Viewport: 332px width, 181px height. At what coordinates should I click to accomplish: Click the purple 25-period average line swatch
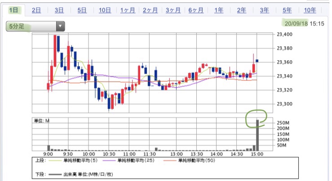[x=109, y=161]
